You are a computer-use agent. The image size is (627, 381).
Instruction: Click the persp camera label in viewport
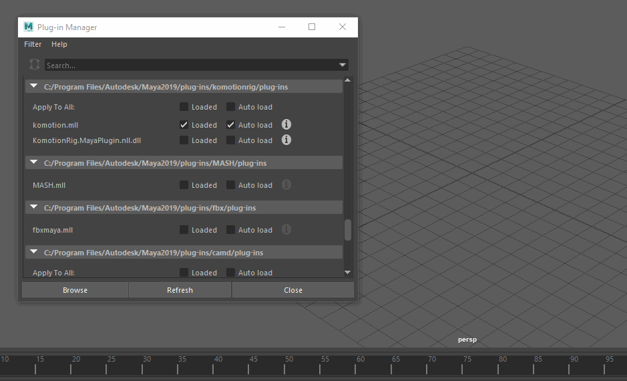[467, 340]
